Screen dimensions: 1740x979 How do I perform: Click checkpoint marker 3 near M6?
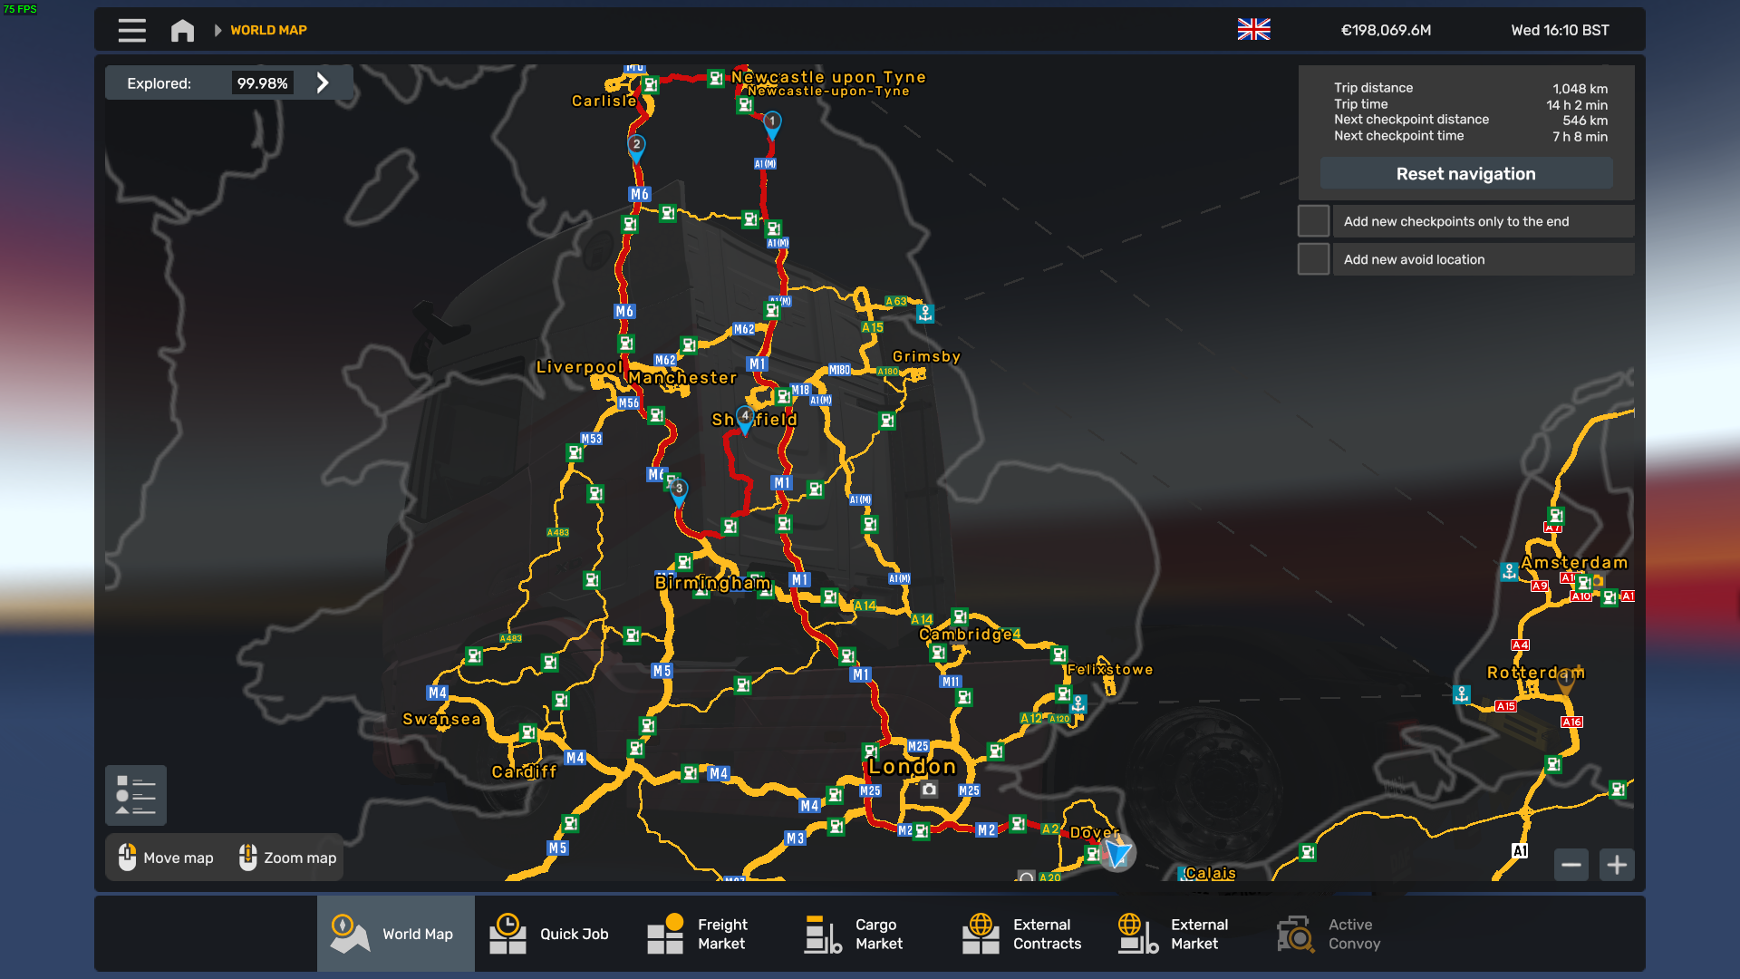coord(678,491)
